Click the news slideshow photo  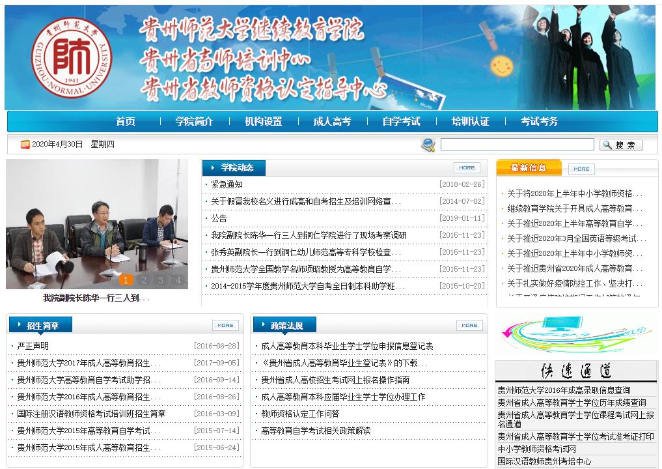pos(97,221)
